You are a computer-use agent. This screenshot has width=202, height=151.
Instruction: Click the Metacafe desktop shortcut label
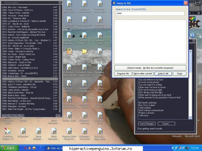pos(177,136)
